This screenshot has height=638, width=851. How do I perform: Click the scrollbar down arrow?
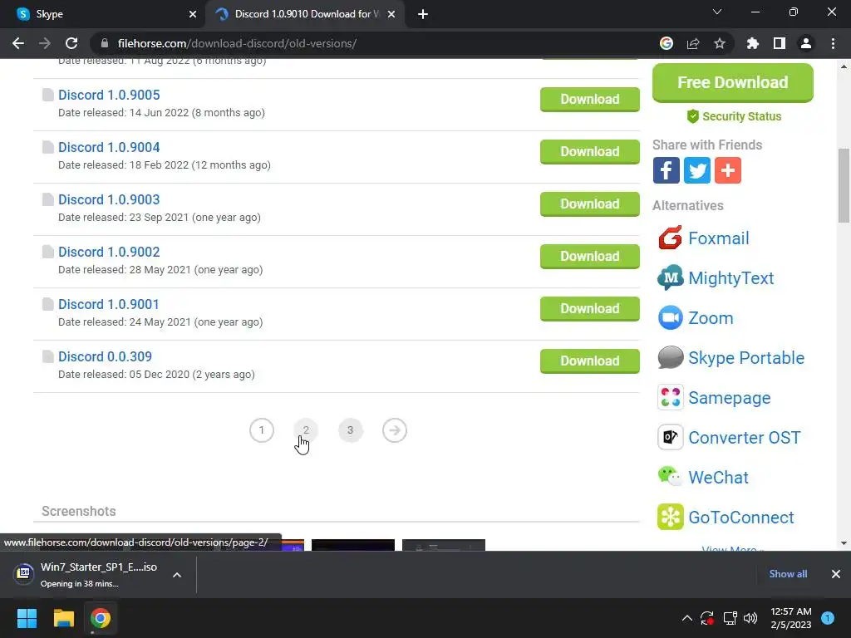(x=844, y=543)
